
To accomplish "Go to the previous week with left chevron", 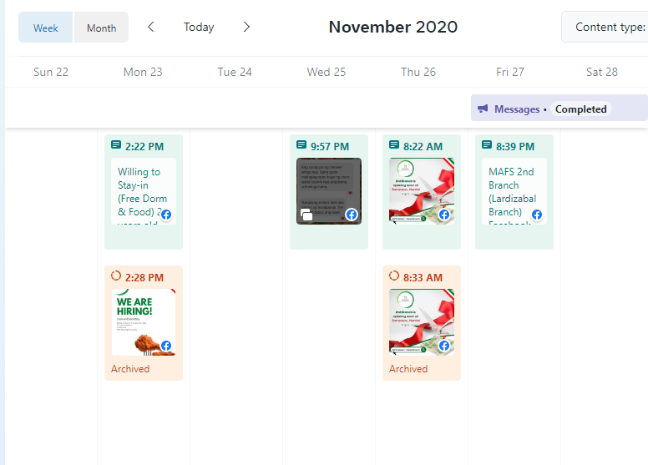I will (151, 28).
